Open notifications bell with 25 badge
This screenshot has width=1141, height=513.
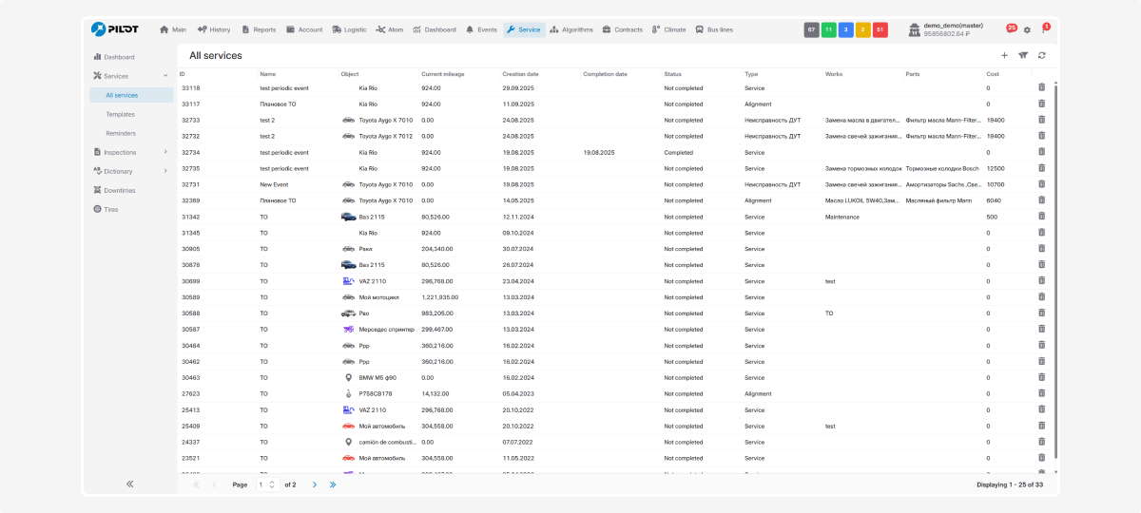(1010, 29)
